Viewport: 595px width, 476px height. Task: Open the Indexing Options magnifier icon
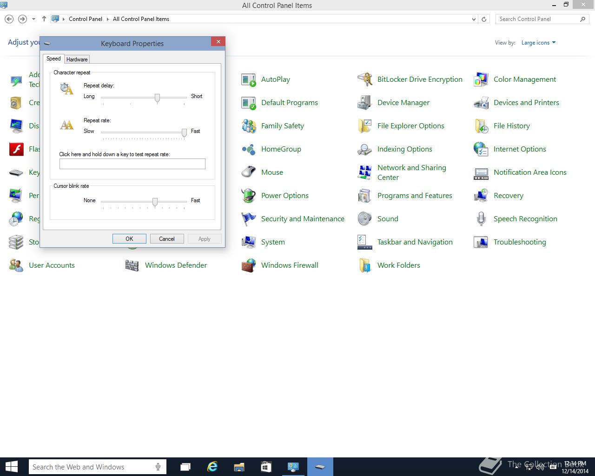coord(365,149)
